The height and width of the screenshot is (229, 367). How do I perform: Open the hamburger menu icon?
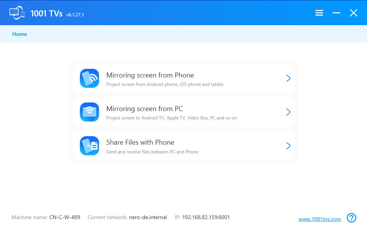tap(319, 13)
